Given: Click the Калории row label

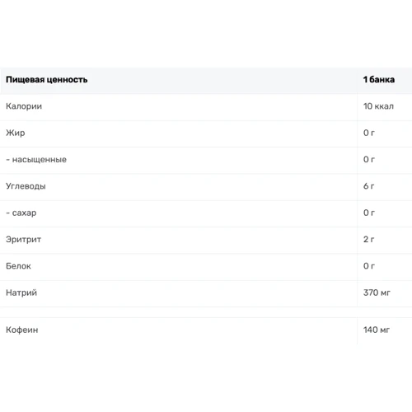Looking at the screenshot, I should point(24,106).
